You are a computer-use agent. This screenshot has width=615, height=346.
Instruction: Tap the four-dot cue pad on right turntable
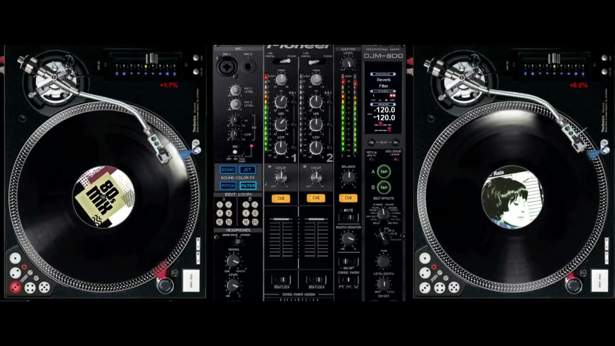[440, 288]
